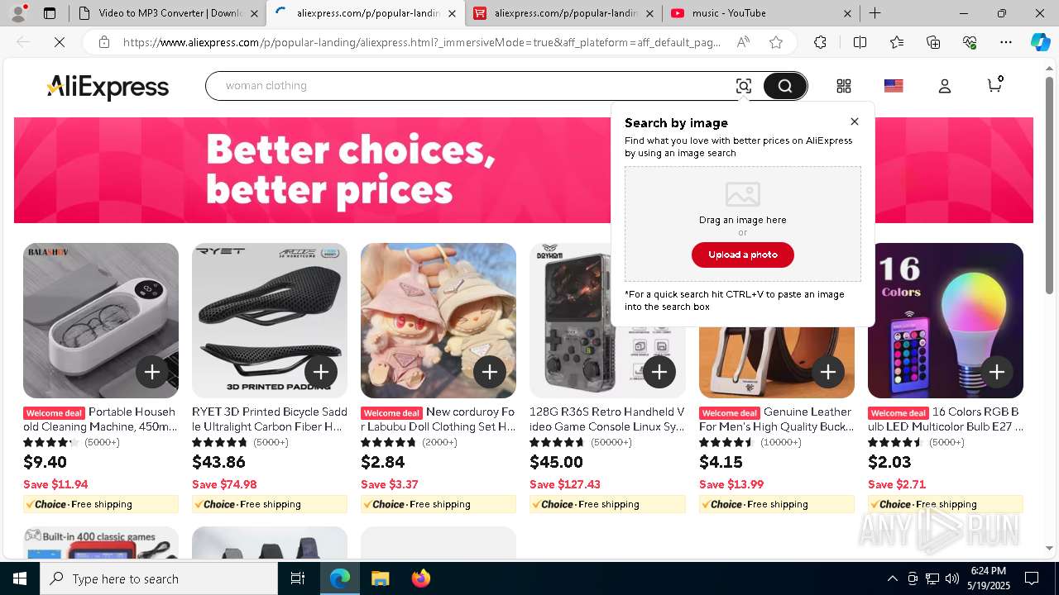
Task: Open Firefox from the taskbar
Action: click(421, 578)
